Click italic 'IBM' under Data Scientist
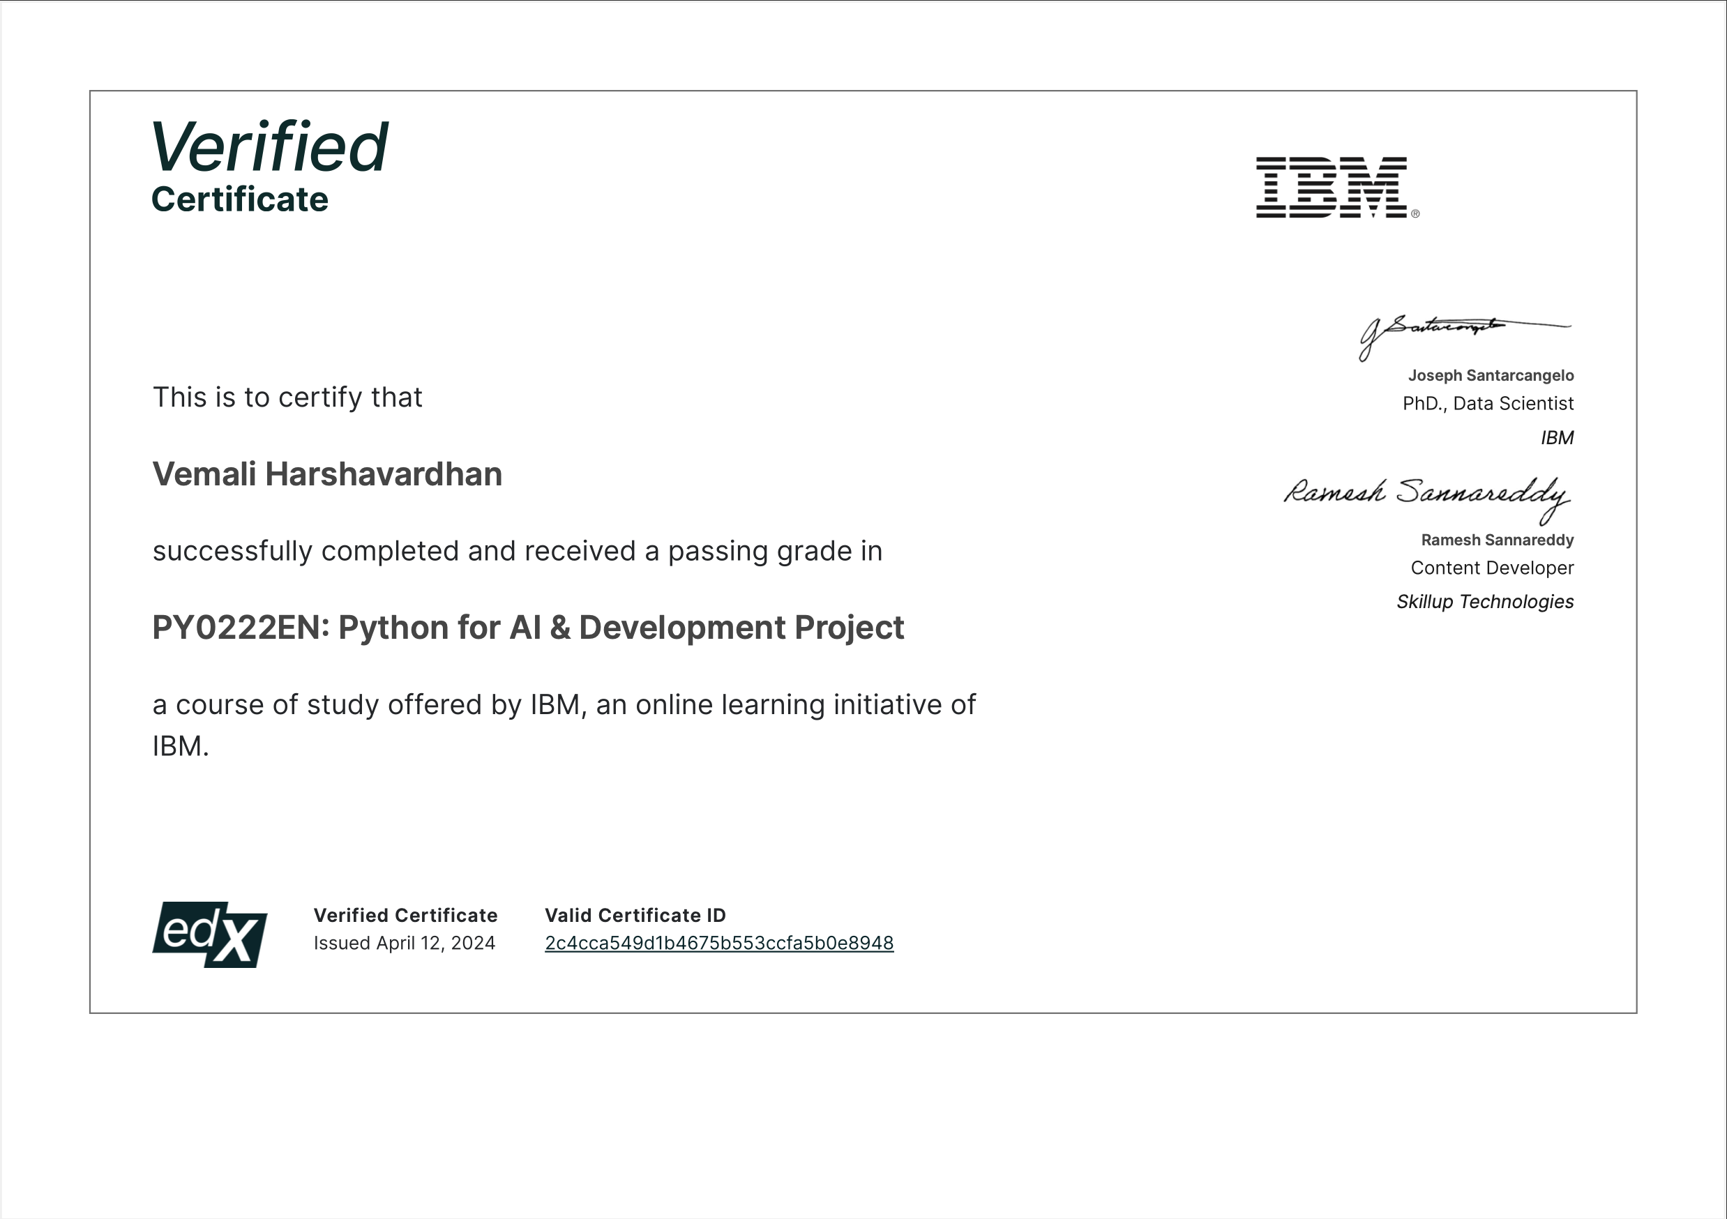Screen dimensions: 1727x1219 point(1557,438)
